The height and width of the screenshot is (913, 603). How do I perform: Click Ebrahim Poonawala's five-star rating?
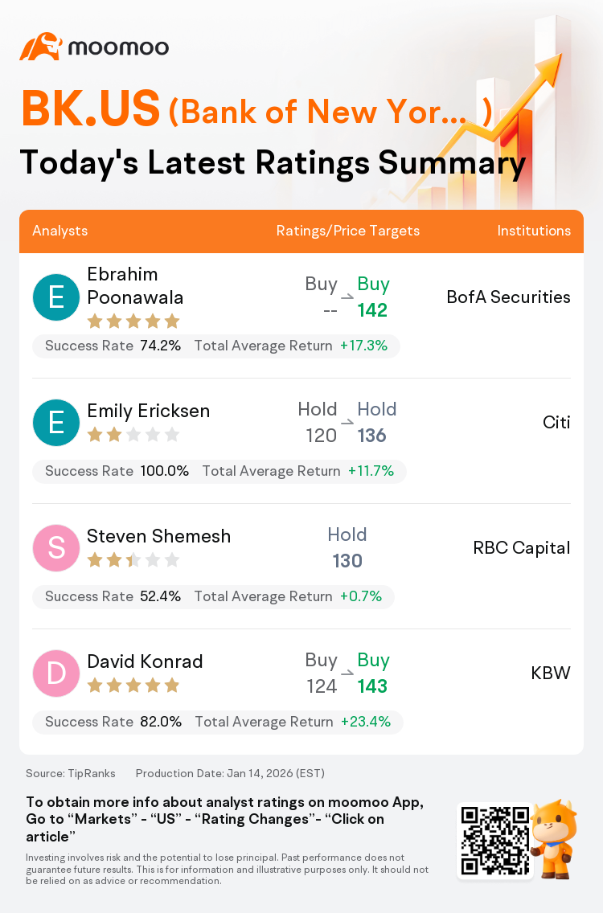[133, 321]
